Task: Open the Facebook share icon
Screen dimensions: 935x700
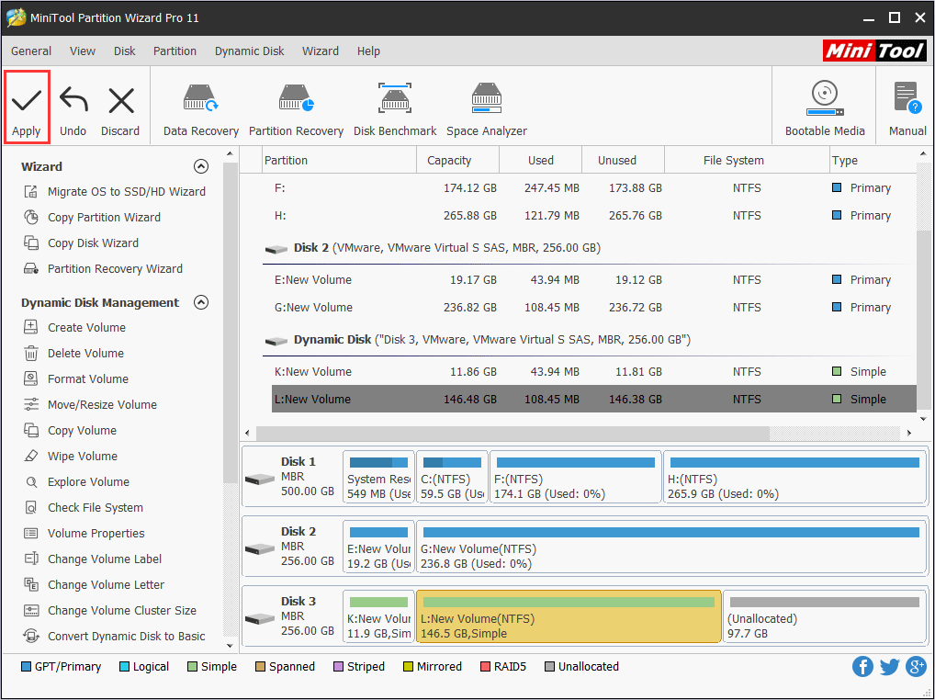Action: (x=862, y=667)
